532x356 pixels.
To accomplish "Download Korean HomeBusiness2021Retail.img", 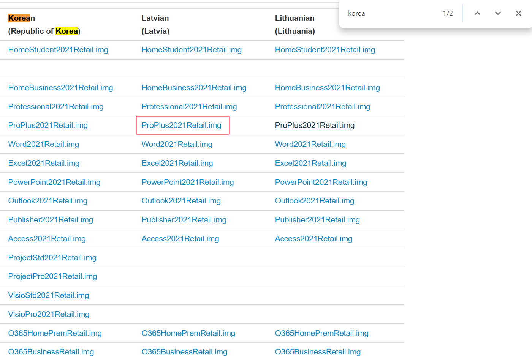I will click(61, 88).
